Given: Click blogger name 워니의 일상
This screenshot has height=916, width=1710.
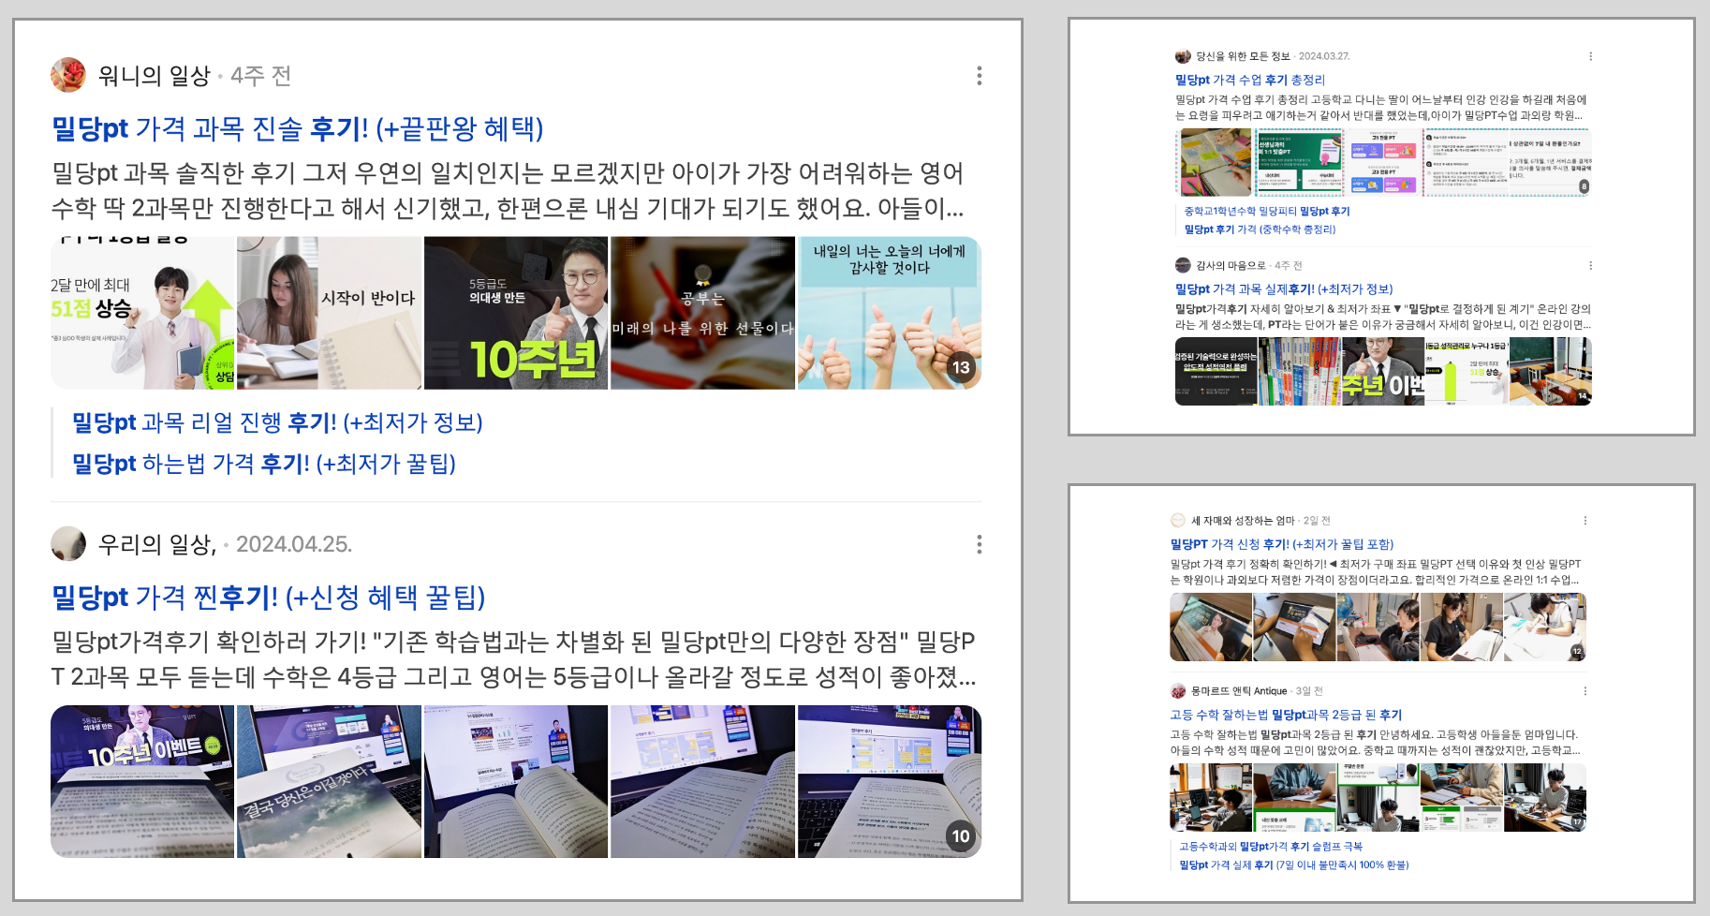Looking at the screenshot, I should [155, 75].
